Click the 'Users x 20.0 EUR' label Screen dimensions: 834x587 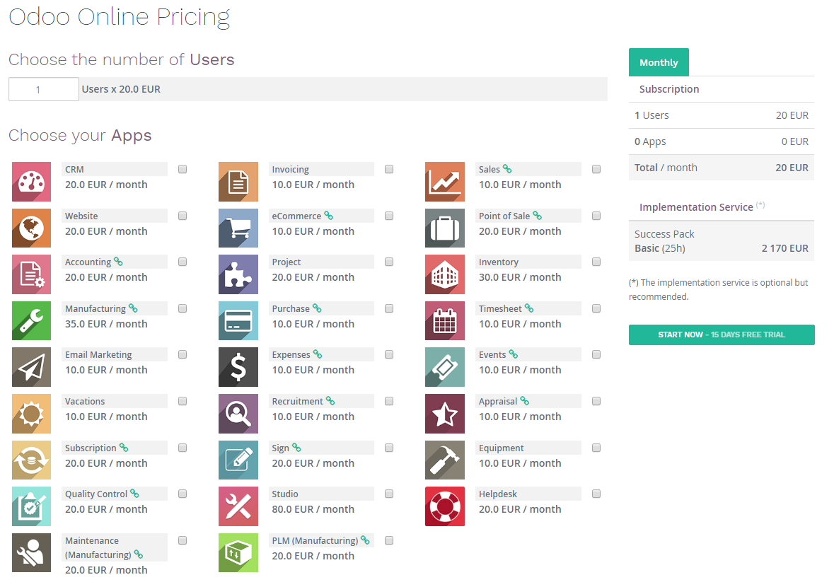121,89
